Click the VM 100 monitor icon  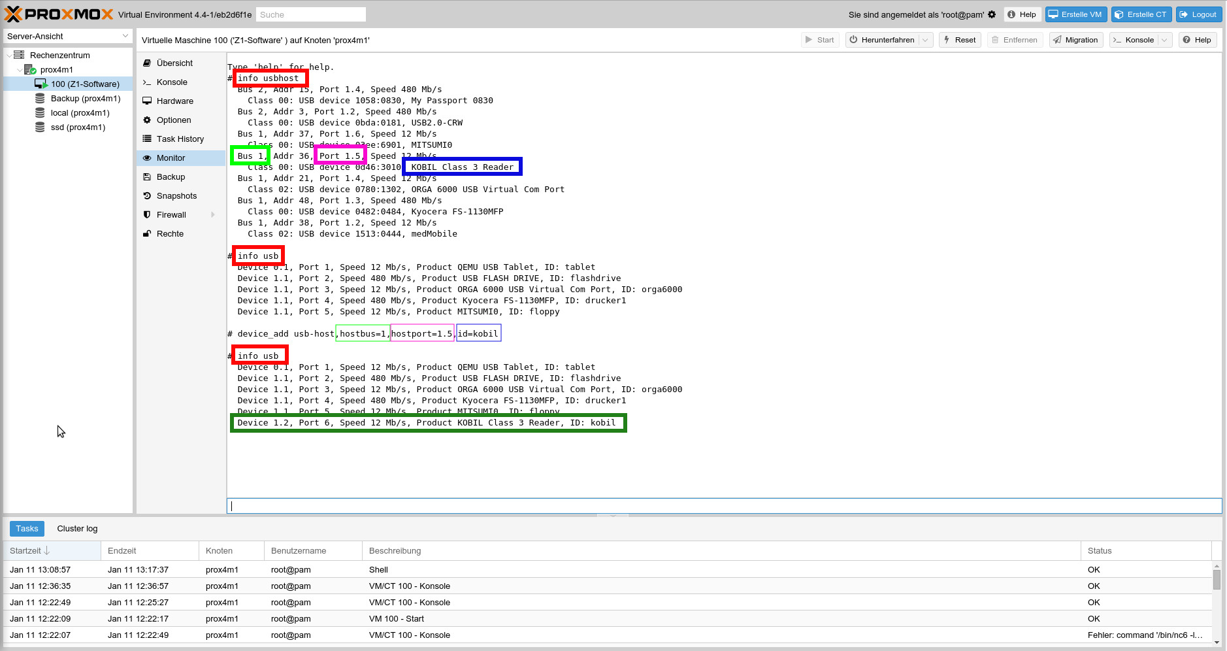point(41,84)
